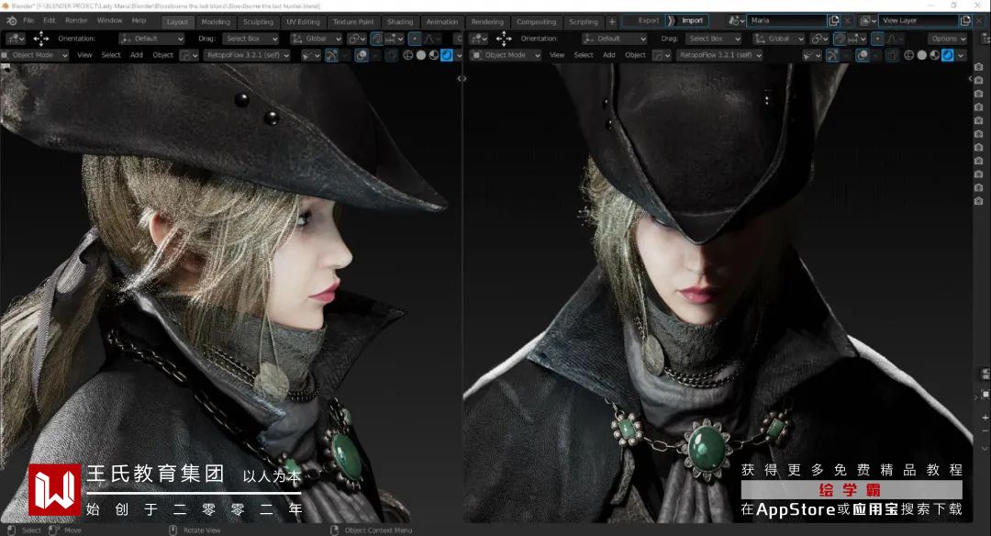Select solid shading in right viewport
Image resolution: width=991 pixels, height=536 pixels.
tap(921, 56)
